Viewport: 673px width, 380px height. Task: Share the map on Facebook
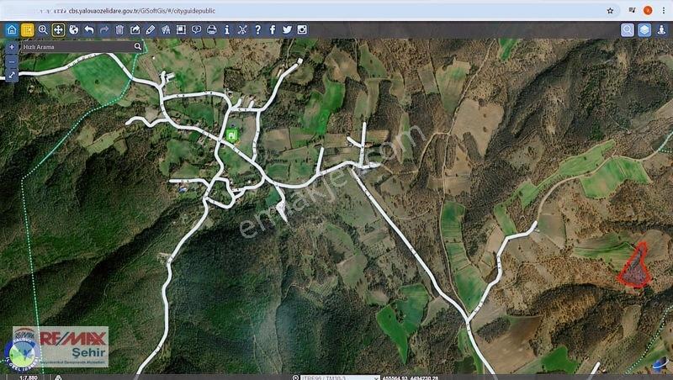coord(273,29)
